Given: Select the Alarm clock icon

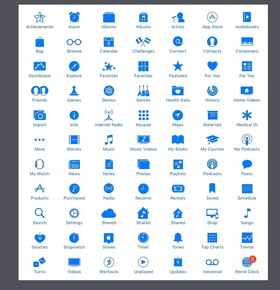Looking at the screenshot, I should (74, 17).
